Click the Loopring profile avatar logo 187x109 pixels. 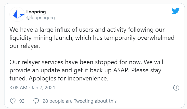(17, 15)
